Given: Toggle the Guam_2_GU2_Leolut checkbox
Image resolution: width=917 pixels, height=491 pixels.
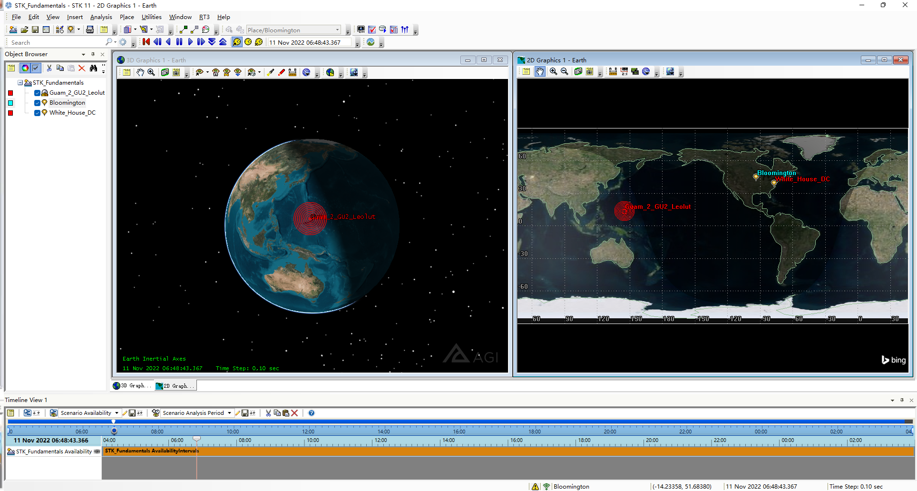Looking at the screenshot, I should tap(37, 93).
